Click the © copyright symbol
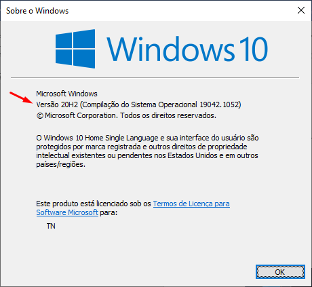 tap(40, 116)
